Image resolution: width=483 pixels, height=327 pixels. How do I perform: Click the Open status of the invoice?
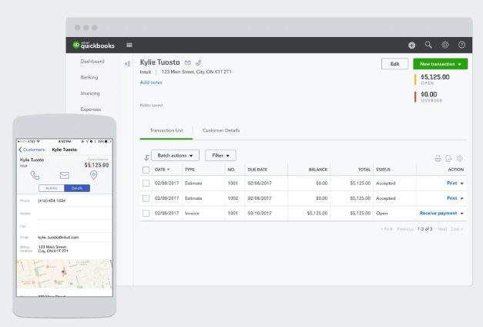pyautogui.click(x=381, y=213)
